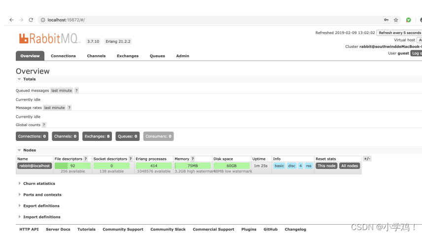422x236 pixels.
Task: Click the Memory usage bar showing 75MB
Action: (x=193, y=166)
